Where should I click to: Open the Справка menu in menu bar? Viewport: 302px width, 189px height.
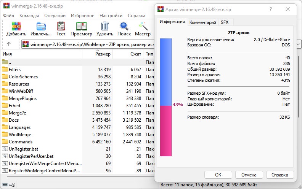coord(137,16)
